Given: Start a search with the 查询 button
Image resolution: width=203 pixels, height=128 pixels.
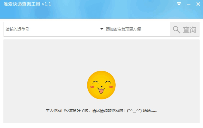Looking at the screenshot, I should [185, 29].
